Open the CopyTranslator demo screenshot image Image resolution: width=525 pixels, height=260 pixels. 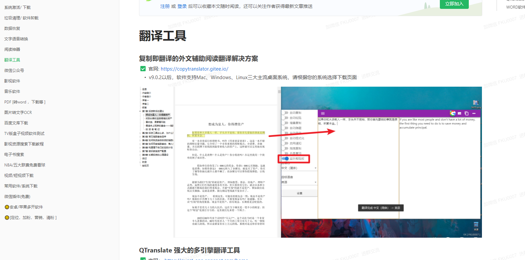311,162
